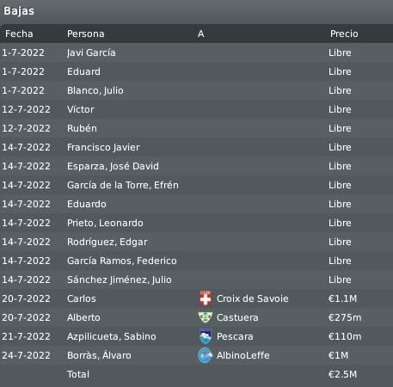Open player Javi García profile
This screenshot has height=387, width=393.
coord(91,52)
